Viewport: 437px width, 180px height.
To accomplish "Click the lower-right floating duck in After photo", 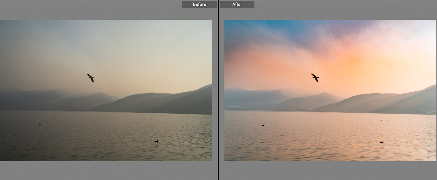I will pyautogui.click(x=381, y=142).
